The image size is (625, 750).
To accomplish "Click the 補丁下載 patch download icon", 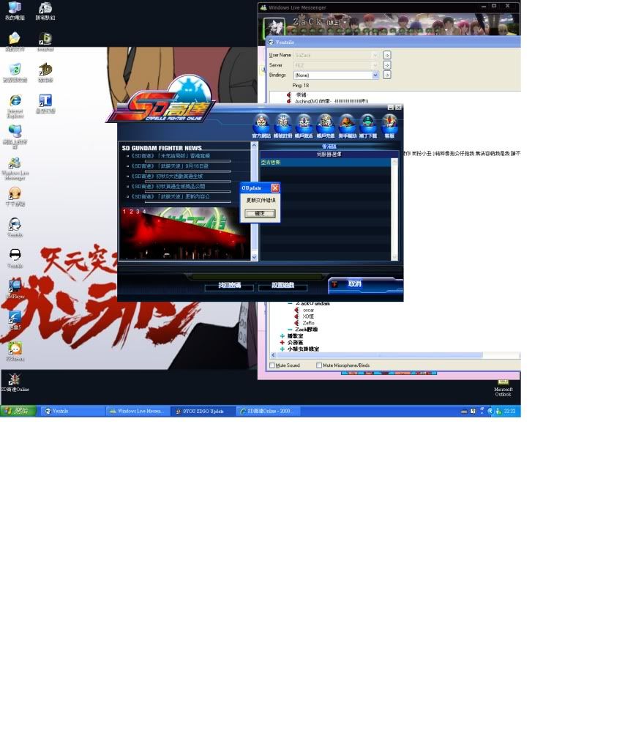I will [368, 122].
